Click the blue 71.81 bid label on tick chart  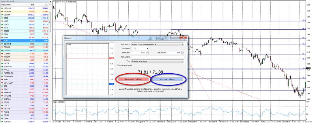(x=111, y=84)
